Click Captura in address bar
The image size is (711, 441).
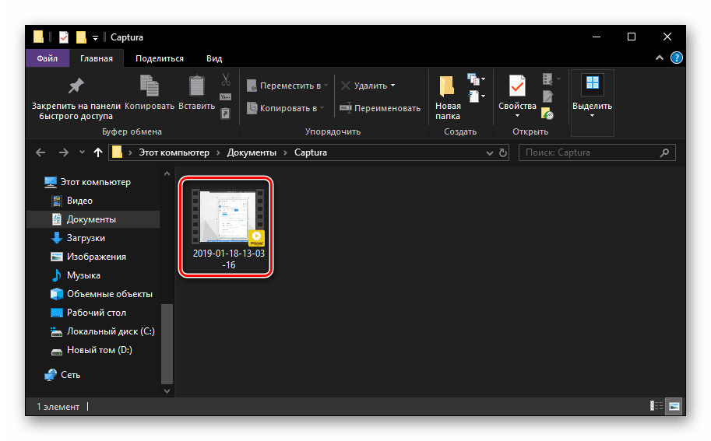[311, 152]
